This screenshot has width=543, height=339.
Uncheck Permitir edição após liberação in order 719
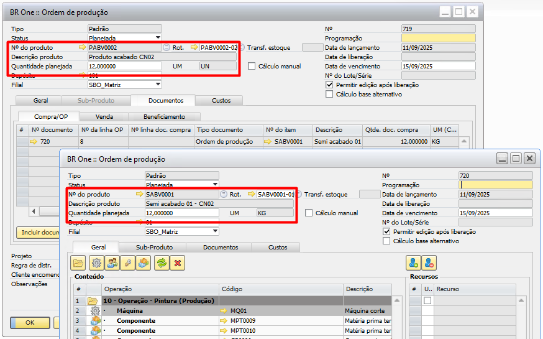(329, 85)
